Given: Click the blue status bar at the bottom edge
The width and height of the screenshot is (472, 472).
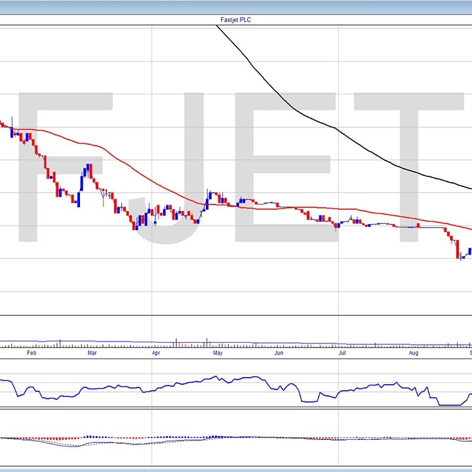Looking at the screenshot, I should [x=236, y=469].
